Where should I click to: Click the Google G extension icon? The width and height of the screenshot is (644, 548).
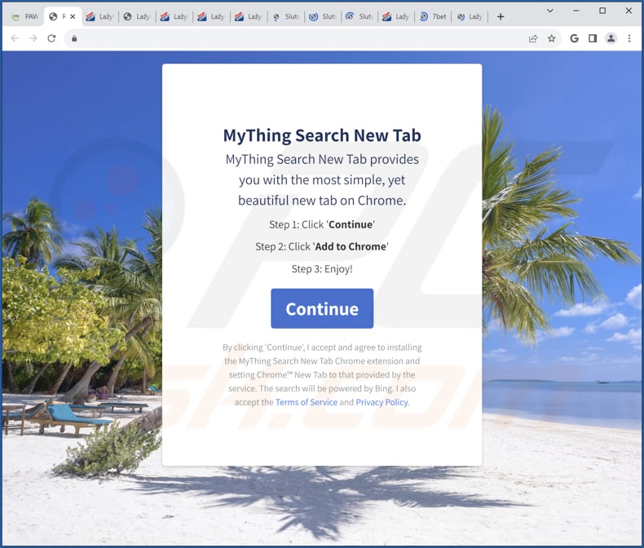(x=575, y=38)
